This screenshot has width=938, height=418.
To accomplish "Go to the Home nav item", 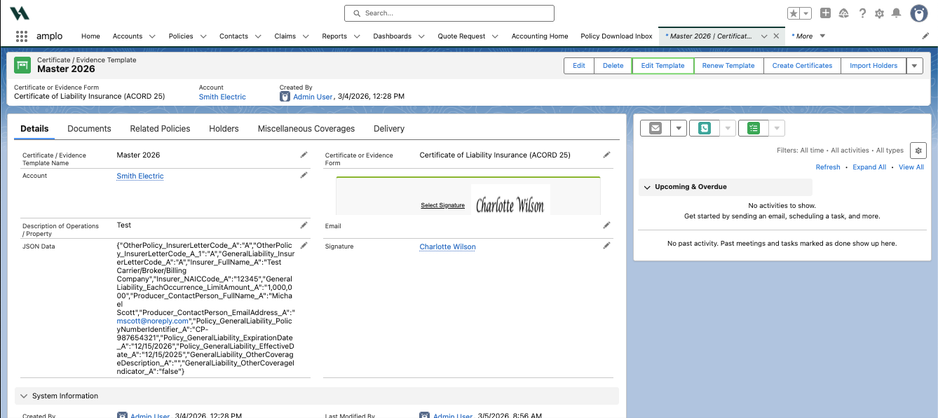I will coord(90,36).
